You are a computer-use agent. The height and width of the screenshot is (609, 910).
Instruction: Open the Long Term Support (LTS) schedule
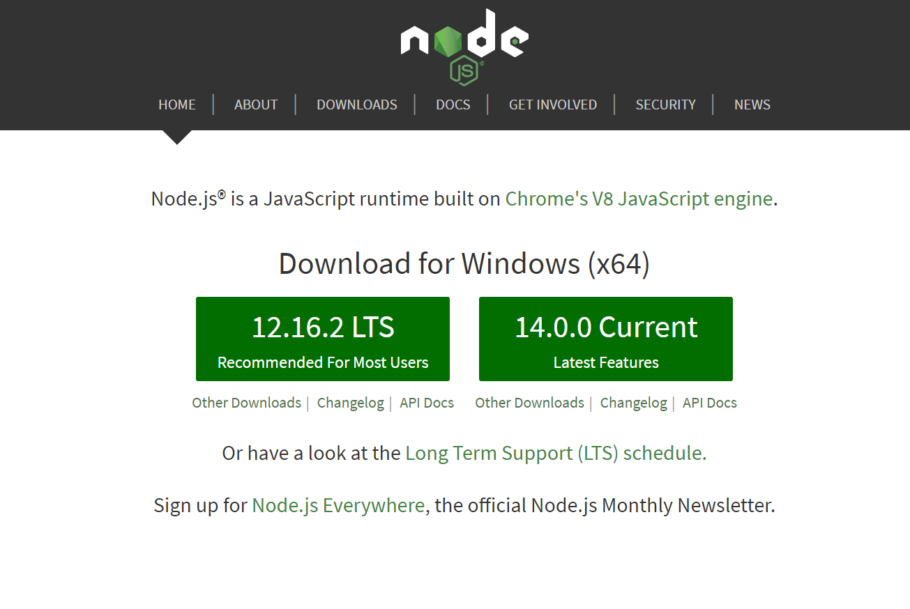tap(556, 454)
